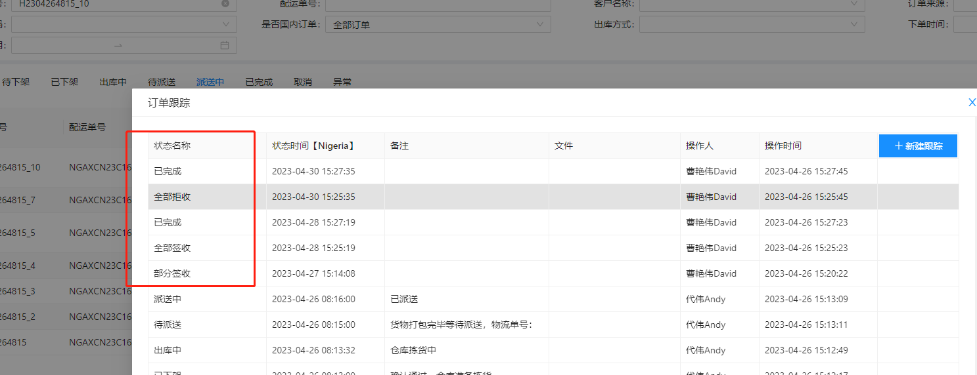977x375 pixels.
Task: Click the 状态名称 column header
Action: click(173, 146)
